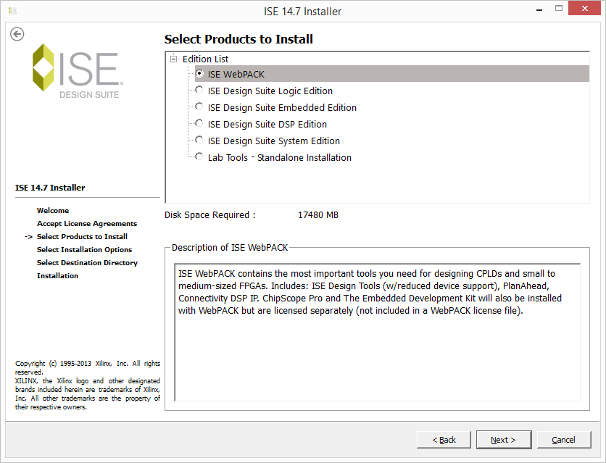Choose ISE Design Suite Logic Edition radio button
This screenshot has height=463, width=606.
click(199, 90)
